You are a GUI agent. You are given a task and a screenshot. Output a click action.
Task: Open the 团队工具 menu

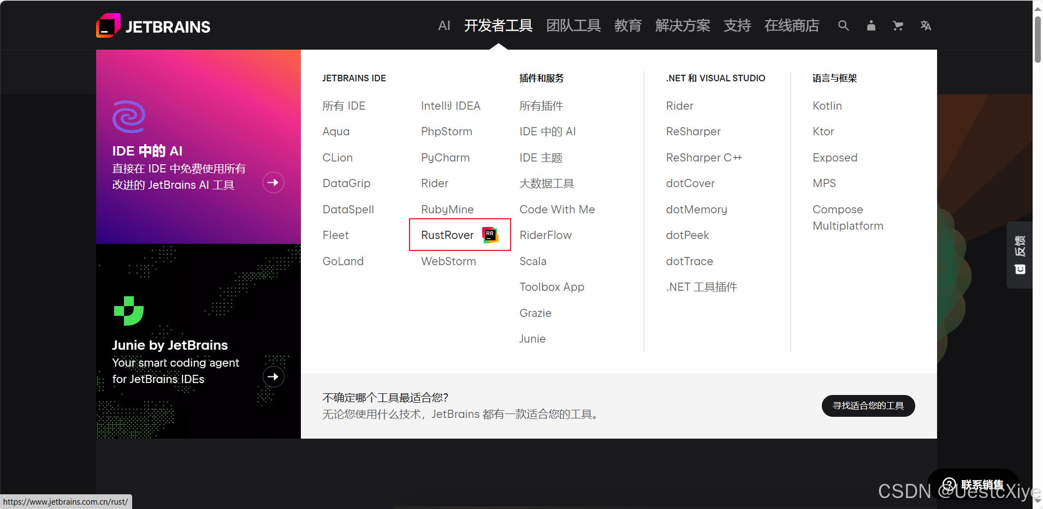pyautogui.click(x=573, y=26)
